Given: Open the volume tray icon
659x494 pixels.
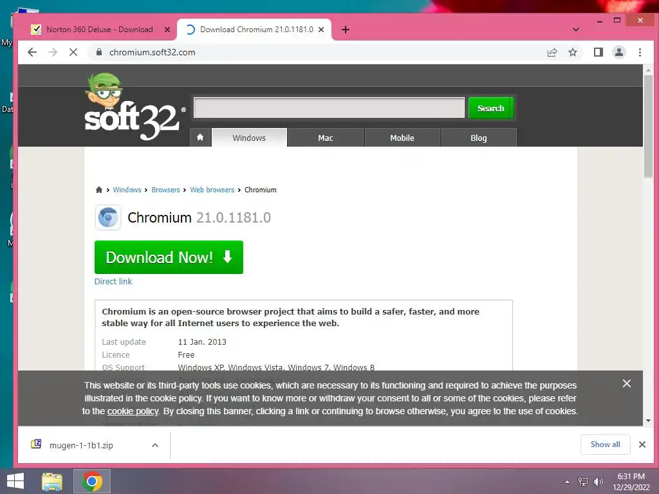Looking at the screenshot, I should pos(598,482).
